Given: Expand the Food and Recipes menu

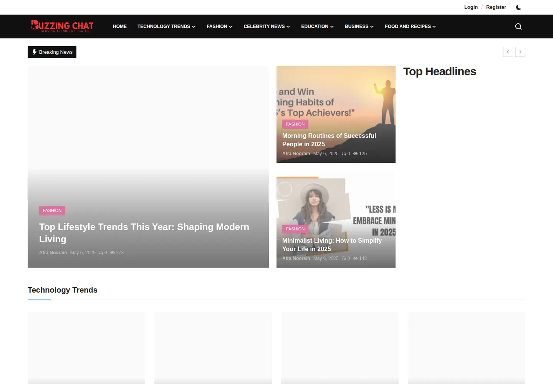Looking at the screenshot, I should pyautogui.click(x=411, y=26).
